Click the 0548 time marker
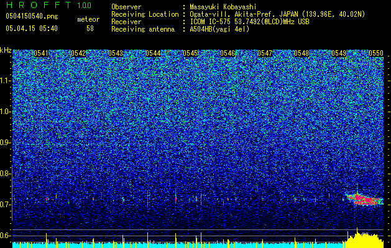The width and height of the screenshot is (391, 248). [301, 53]
